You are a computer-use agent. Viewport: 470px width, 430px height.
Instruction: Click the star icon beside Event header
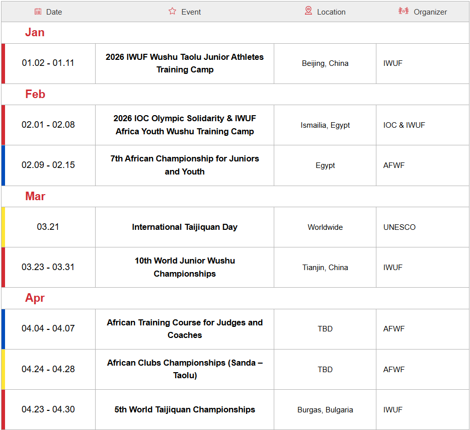[173, 12]
